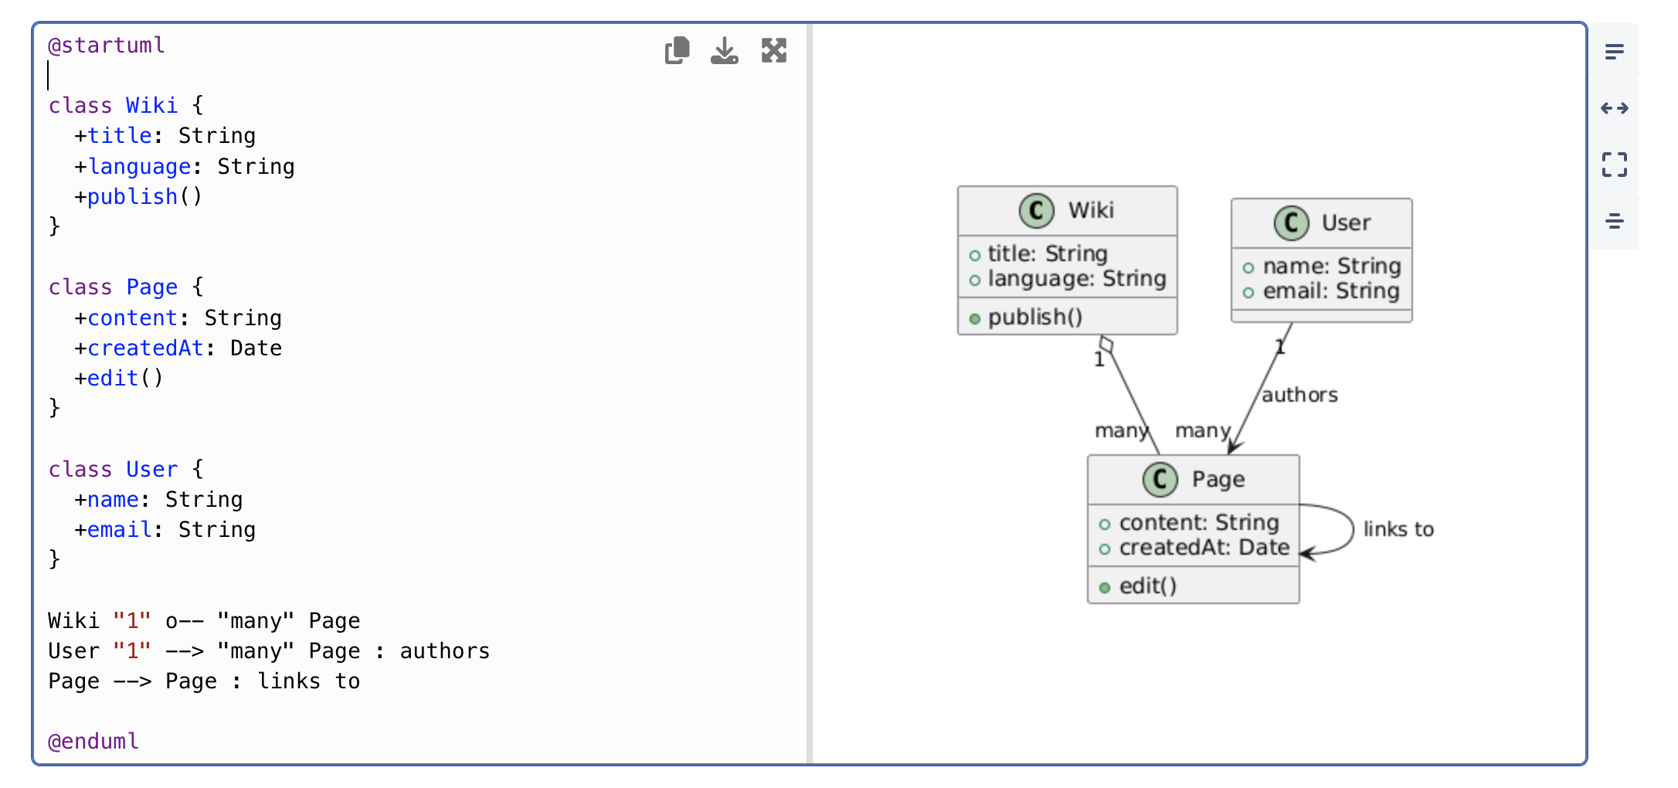The height and width of the screenshot is (788, 1678).
Task: Click the publish() method in Wiki box
Action: (1034, 317)
